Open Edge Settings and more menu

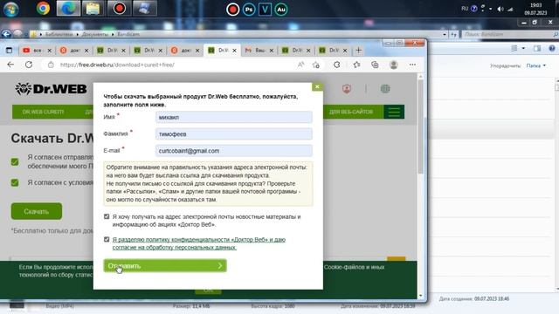click(412, 65)
